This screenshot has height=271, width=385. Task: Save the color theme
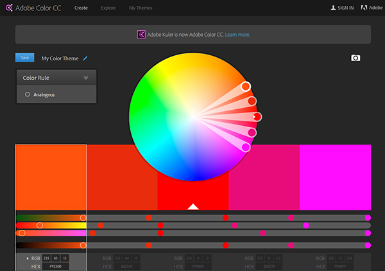click(x=25, y=58)
